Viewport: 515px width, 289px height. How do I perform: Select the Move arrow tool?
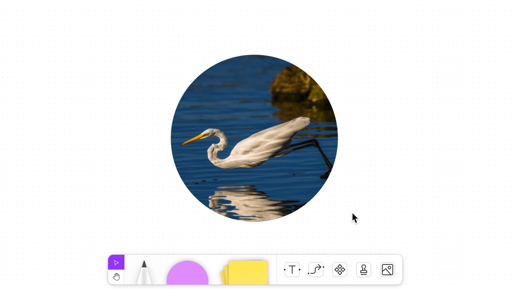pyautogui.click(x=116, y=263)
